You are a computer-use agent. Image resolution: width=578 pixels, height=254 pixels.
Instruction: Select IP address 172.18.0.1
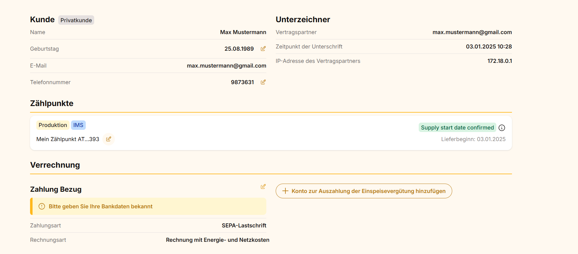[499, 61]
